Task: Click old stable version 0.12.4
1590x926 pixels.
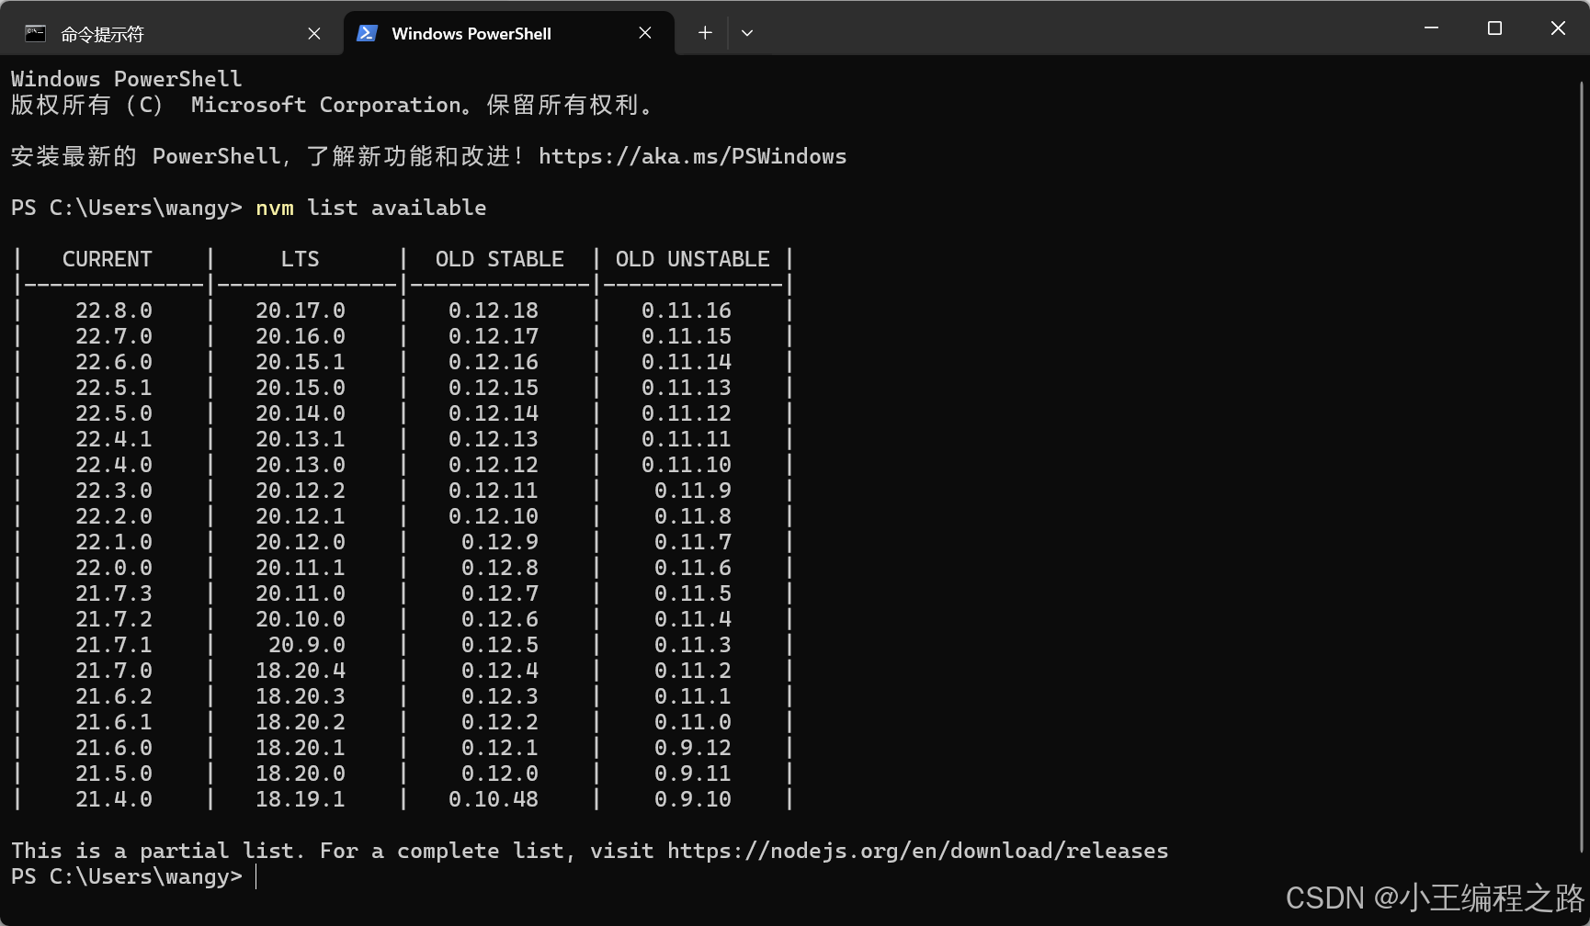Action: tap(500, 671)
